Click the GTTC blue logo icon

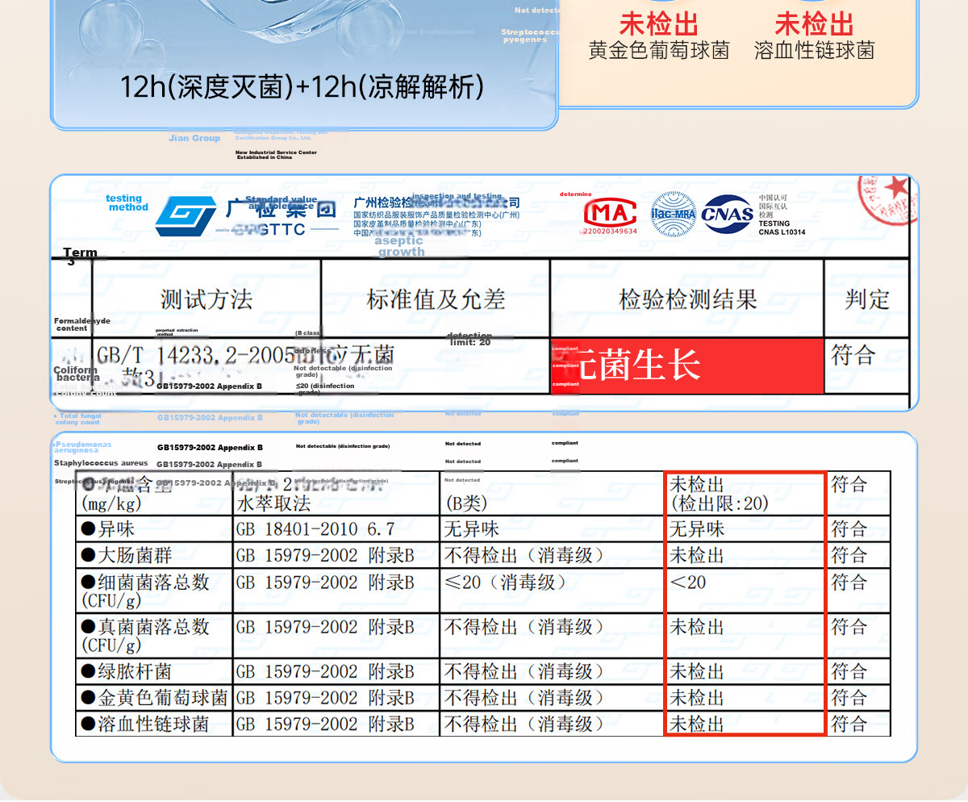pyautogui.click(x=186, y=216)
